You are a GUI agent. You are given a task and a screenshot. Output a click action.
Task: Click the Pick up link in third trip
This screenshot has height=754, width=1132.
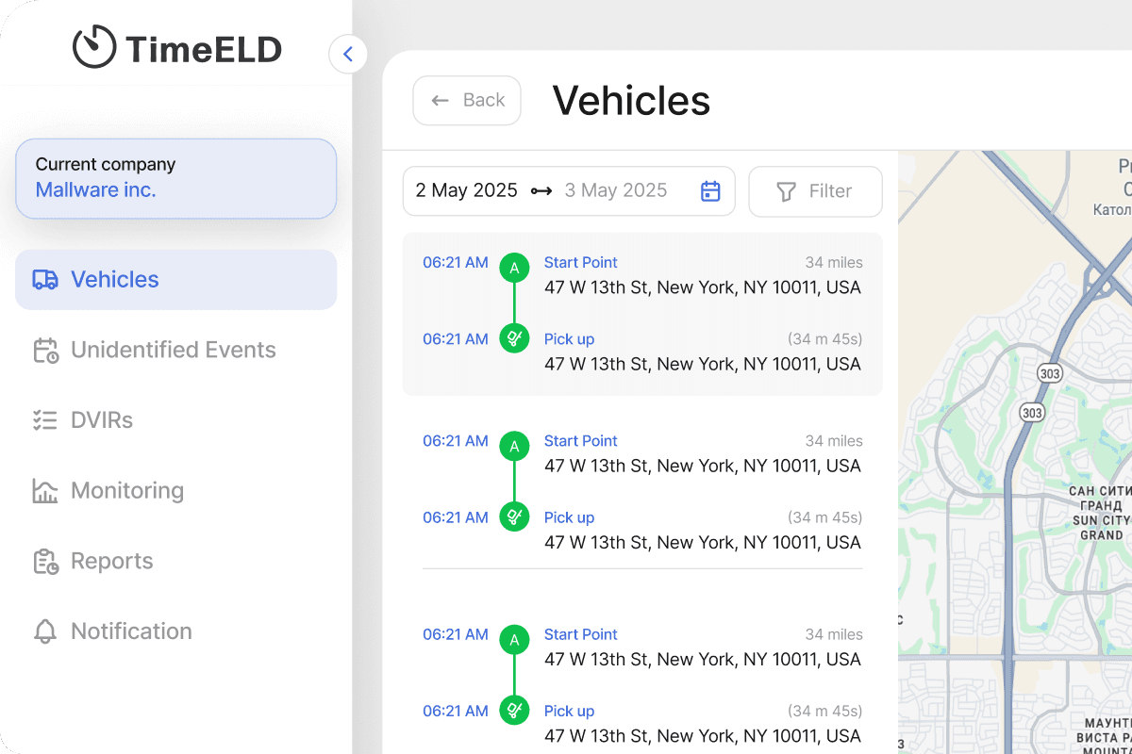coord(569,712)
